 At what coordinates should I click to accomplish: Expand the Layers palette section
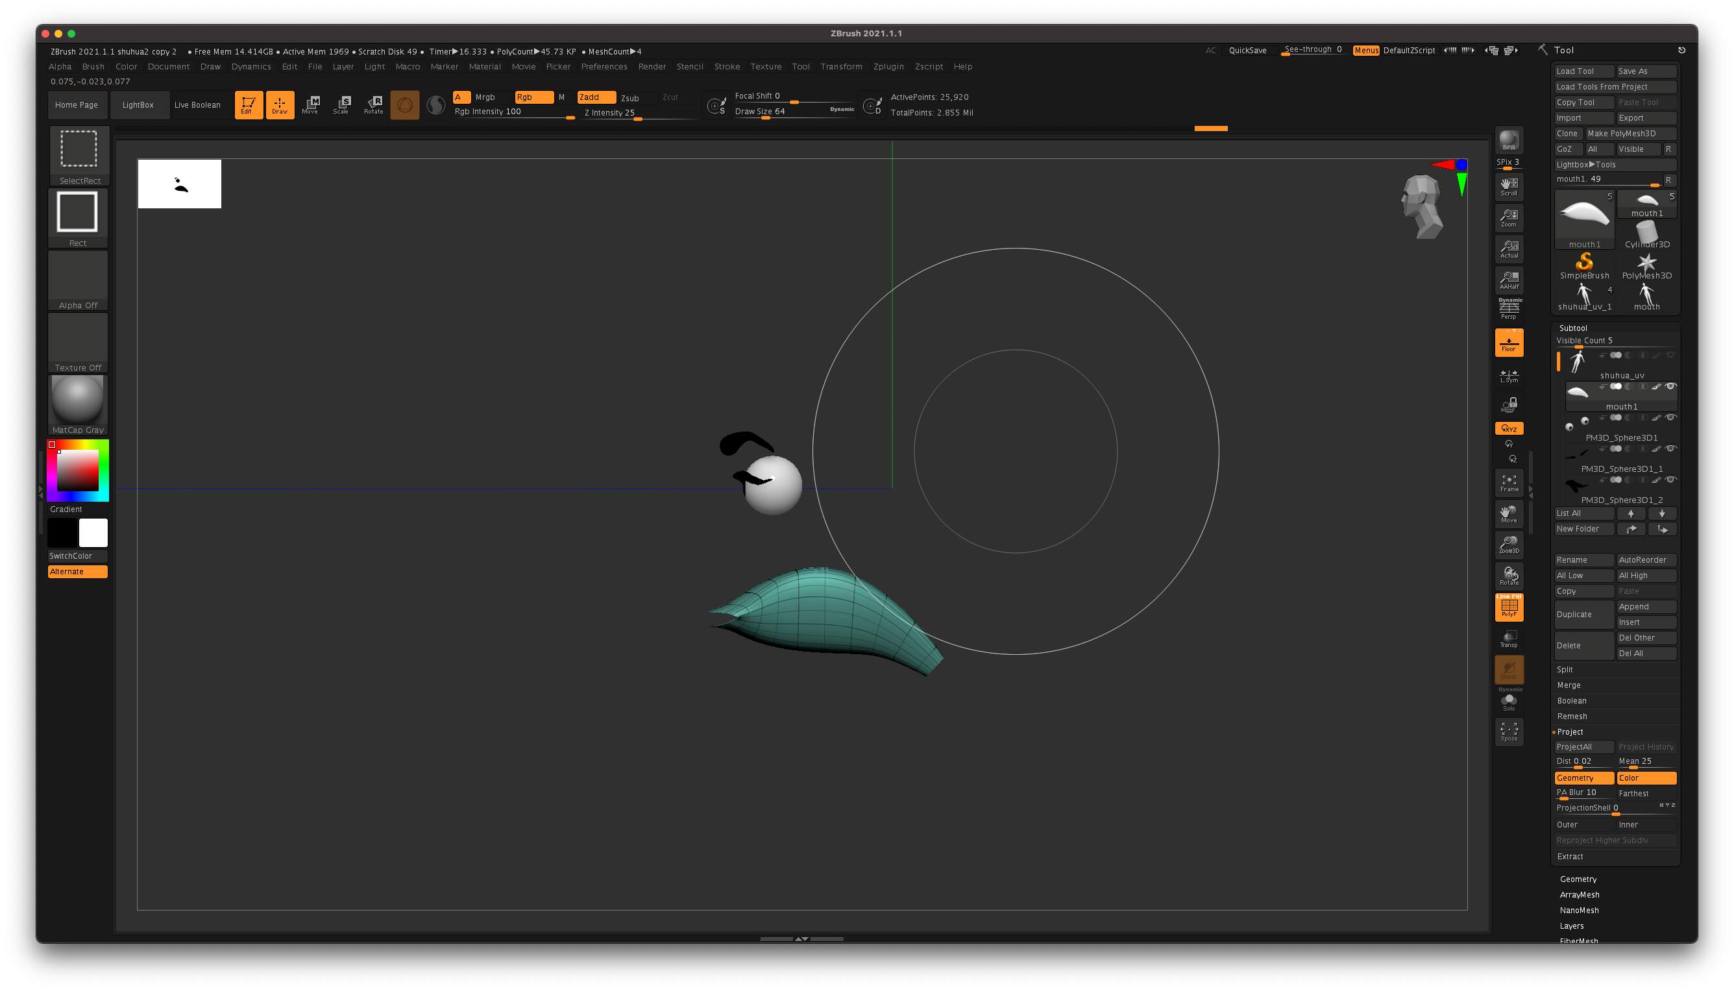tap(1571, 926)
